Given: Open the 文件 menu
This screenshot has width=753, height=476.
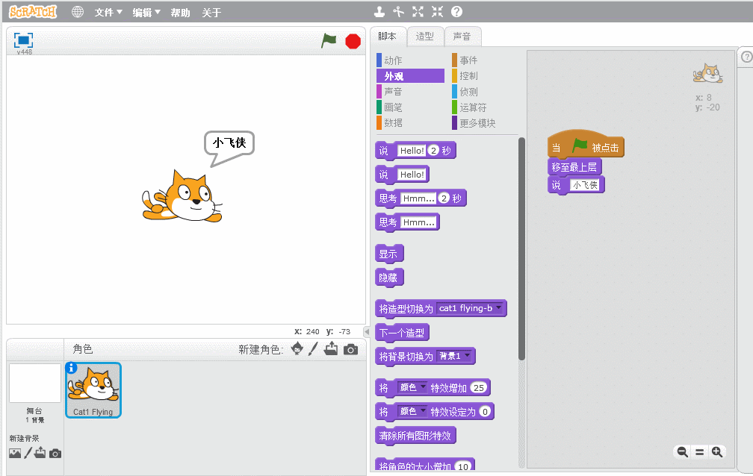Looking at the screenshot, I should point(108,13).
